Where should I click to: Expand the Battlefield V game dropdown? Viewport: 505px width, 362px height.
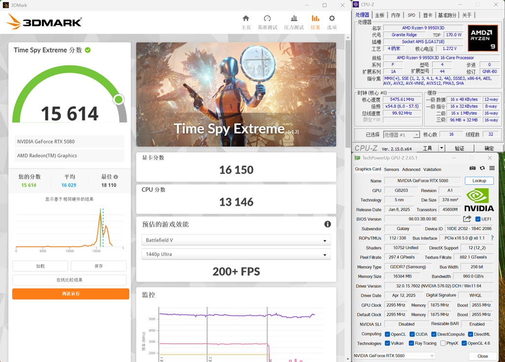(236, 240)
